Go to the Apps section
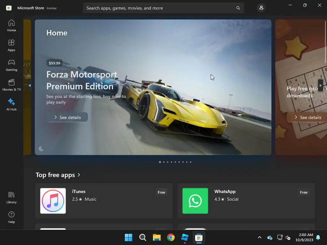The image size is (327, 245). click(x=11, y=45)
